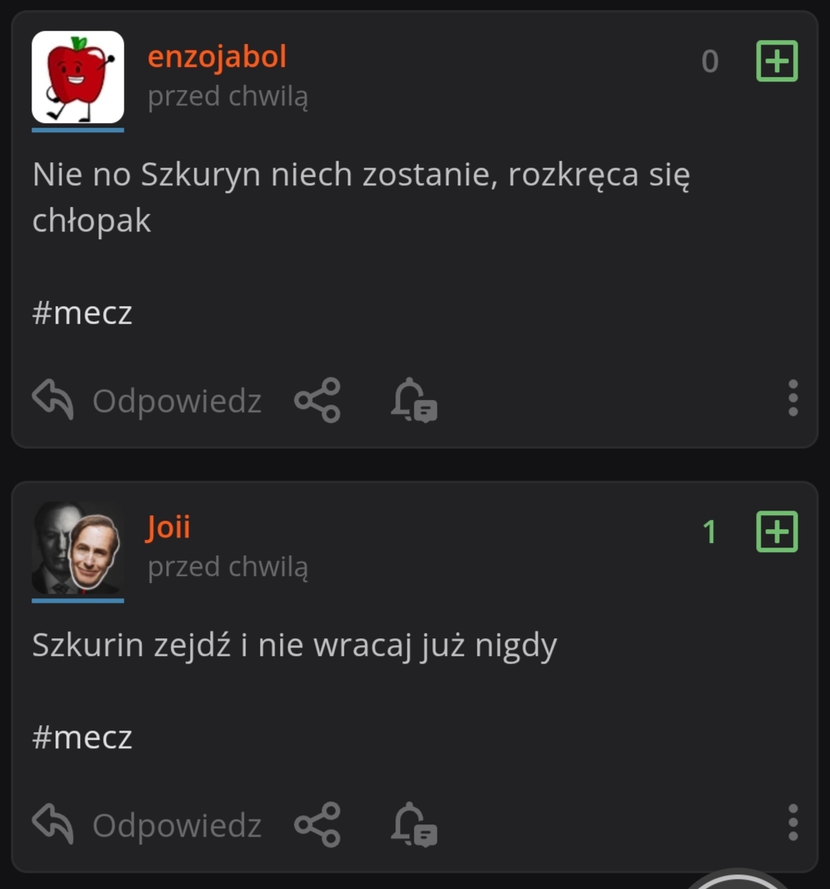
Task: Open three-dot menu on enzojabol's post
Action: pyautogui.click(x=792, y=398)
